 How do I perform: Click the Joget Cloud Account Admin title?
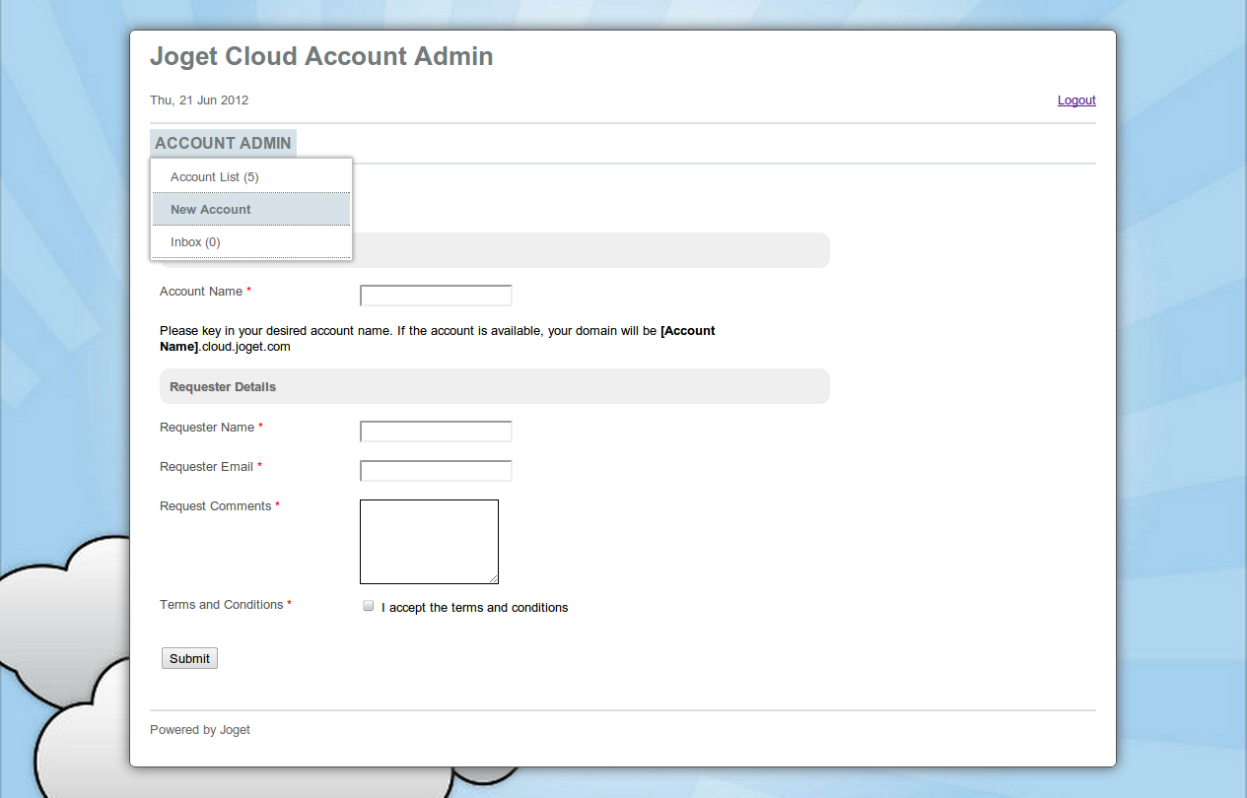[321, 56]
